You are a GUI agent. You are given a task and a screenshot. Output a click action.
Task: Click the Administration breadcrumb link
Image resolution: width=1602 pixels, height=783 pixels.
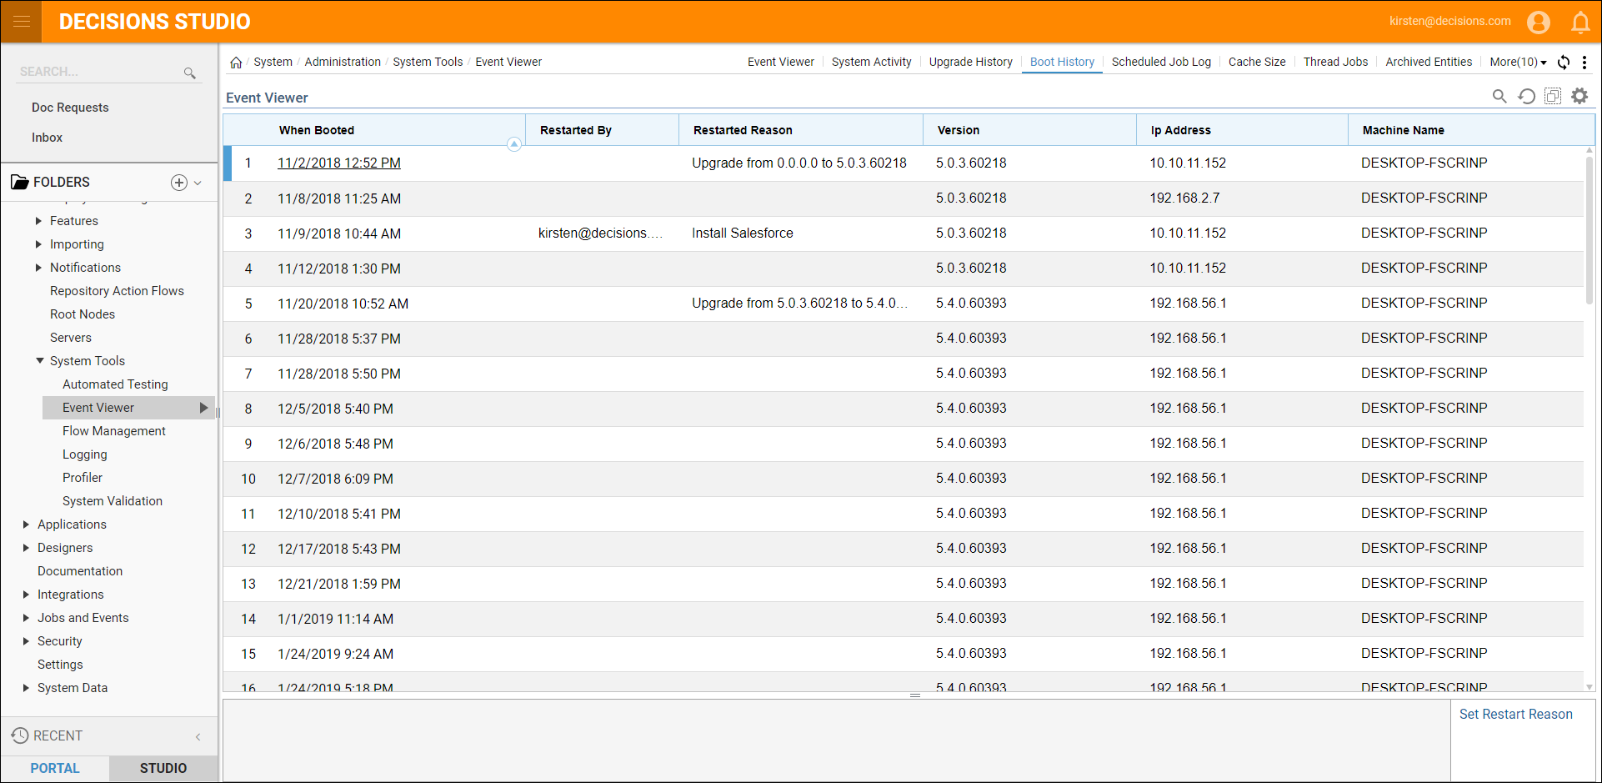coord(343,63)
